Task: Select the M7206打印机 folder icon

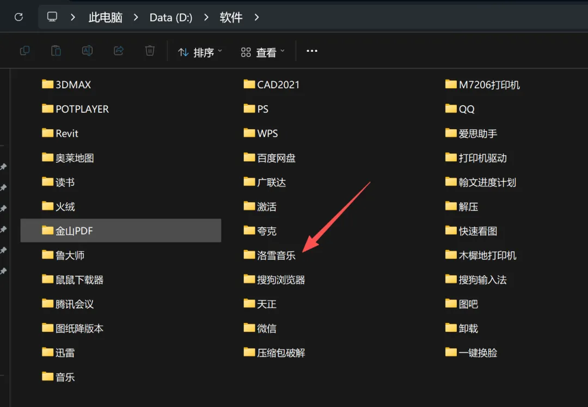Action: click(x=451, y=84)
